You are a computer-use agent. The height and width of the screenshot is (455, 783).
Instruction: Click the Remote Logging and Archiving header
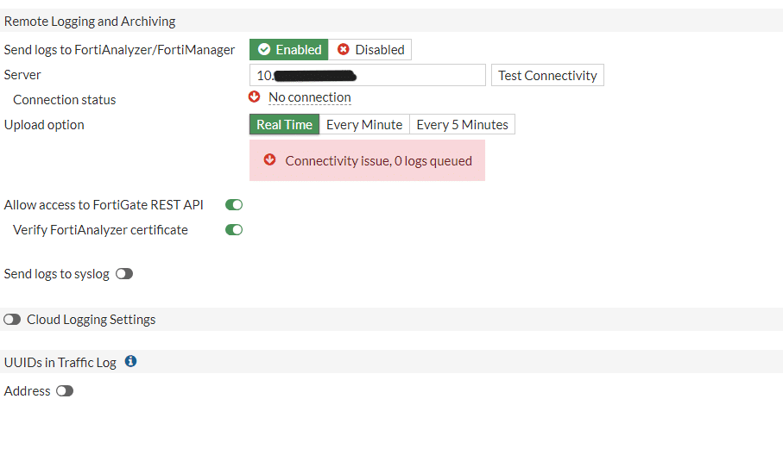[90, 22]
